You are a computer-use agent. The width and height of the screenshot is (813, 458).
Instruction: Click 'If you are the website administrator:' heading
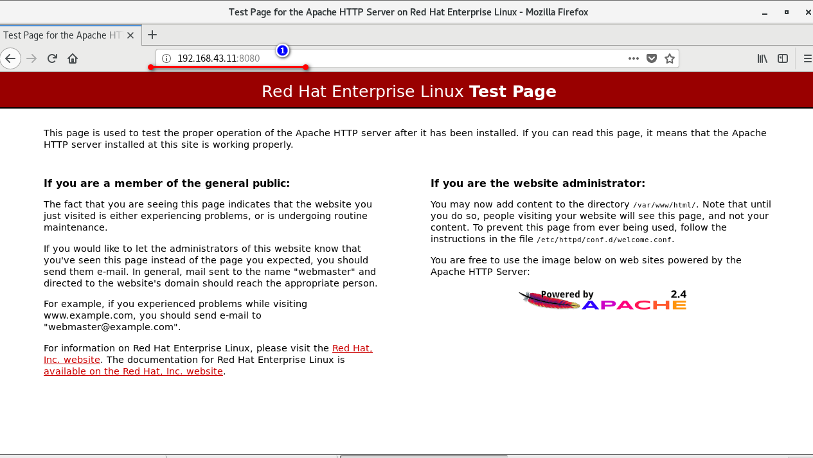(x=538, y=183)
